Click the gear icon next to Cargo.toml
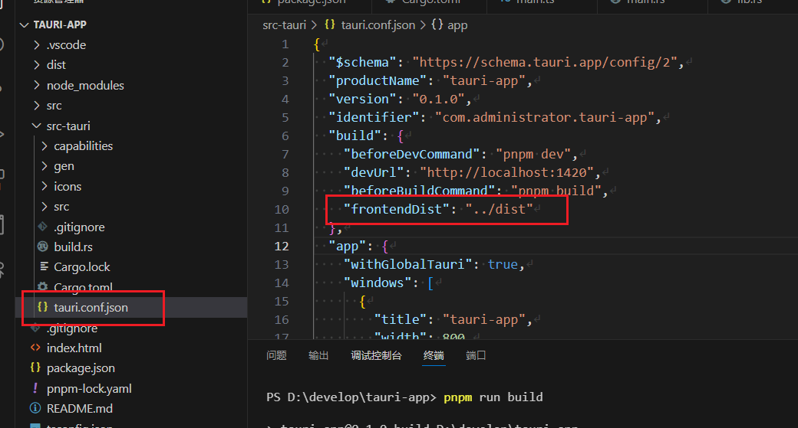The width and height of the screenshot is (798, 428). point(43,287)
